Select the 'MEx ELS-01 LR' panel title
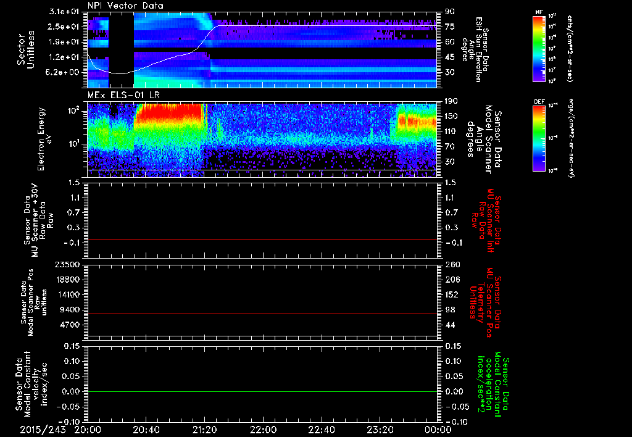Image resolution: width=632 pixels, height=437 pixels. 123,95
